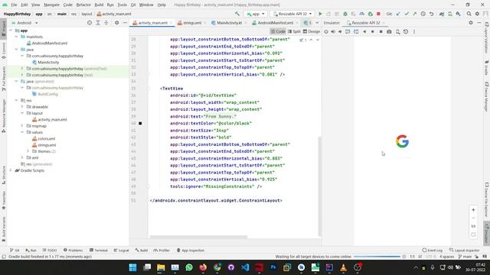Click emulator snapshots clock icon

pos(406,31)
